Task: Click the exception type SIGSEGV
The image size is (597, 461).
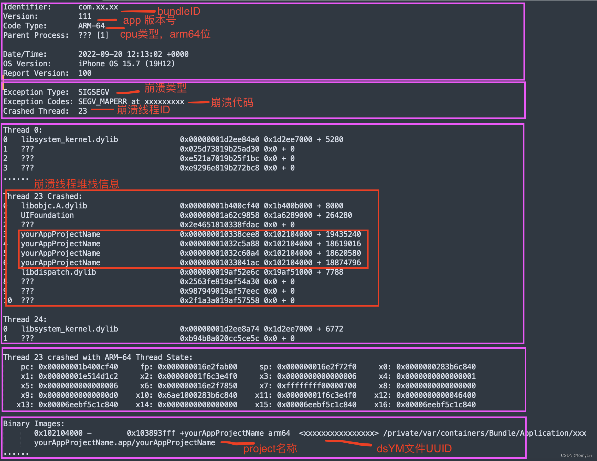Action: 94,92
